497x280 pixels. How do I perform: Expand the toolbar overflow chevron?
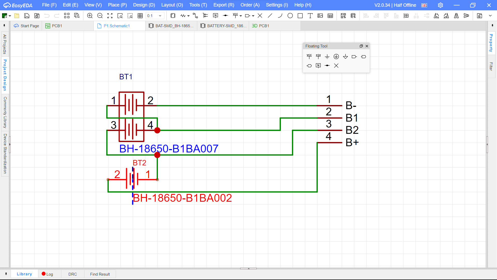click(490, 16)
